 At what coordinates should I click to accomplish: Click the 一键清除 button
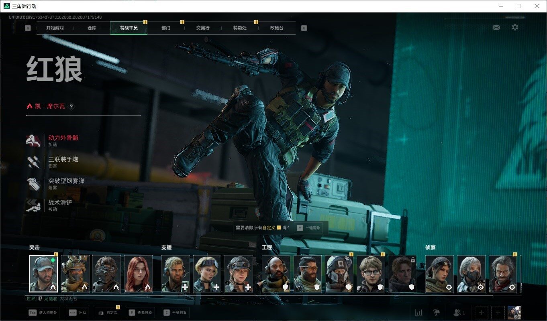click(309, 228)
